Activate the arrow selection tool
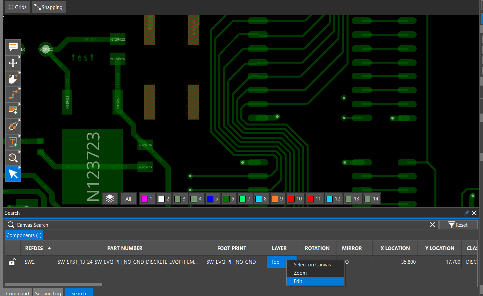The width and height of the screenshot is (483, 296). point(13,174)
